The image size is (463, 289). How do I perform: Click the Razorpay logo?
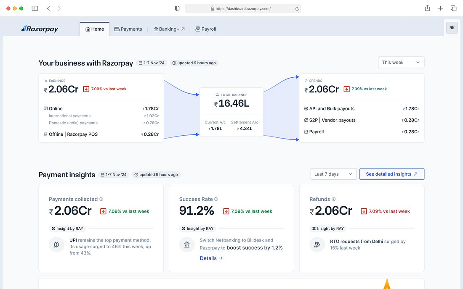pos(40,29)
